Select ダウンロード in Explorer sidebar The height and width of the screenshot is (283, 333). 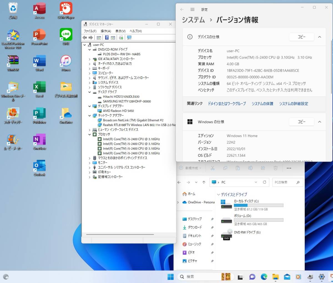pos(195,227)
